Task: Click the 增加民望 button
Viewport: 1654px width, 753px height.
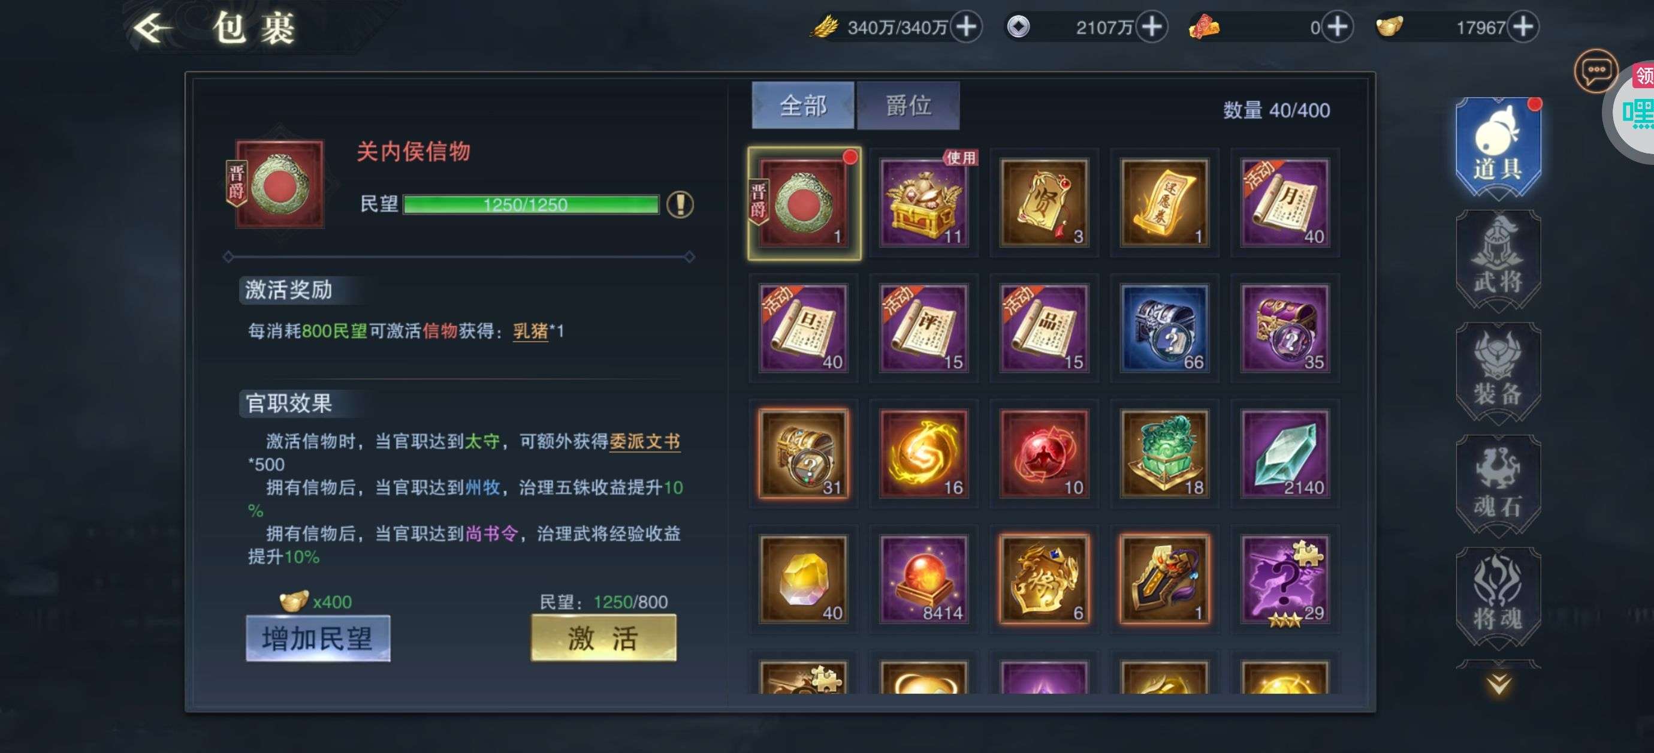Action: [318, 638]
